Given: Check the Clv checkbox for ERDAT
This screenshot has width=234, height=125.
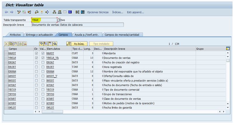Looking at the screenshot, I should pos(36,62).
